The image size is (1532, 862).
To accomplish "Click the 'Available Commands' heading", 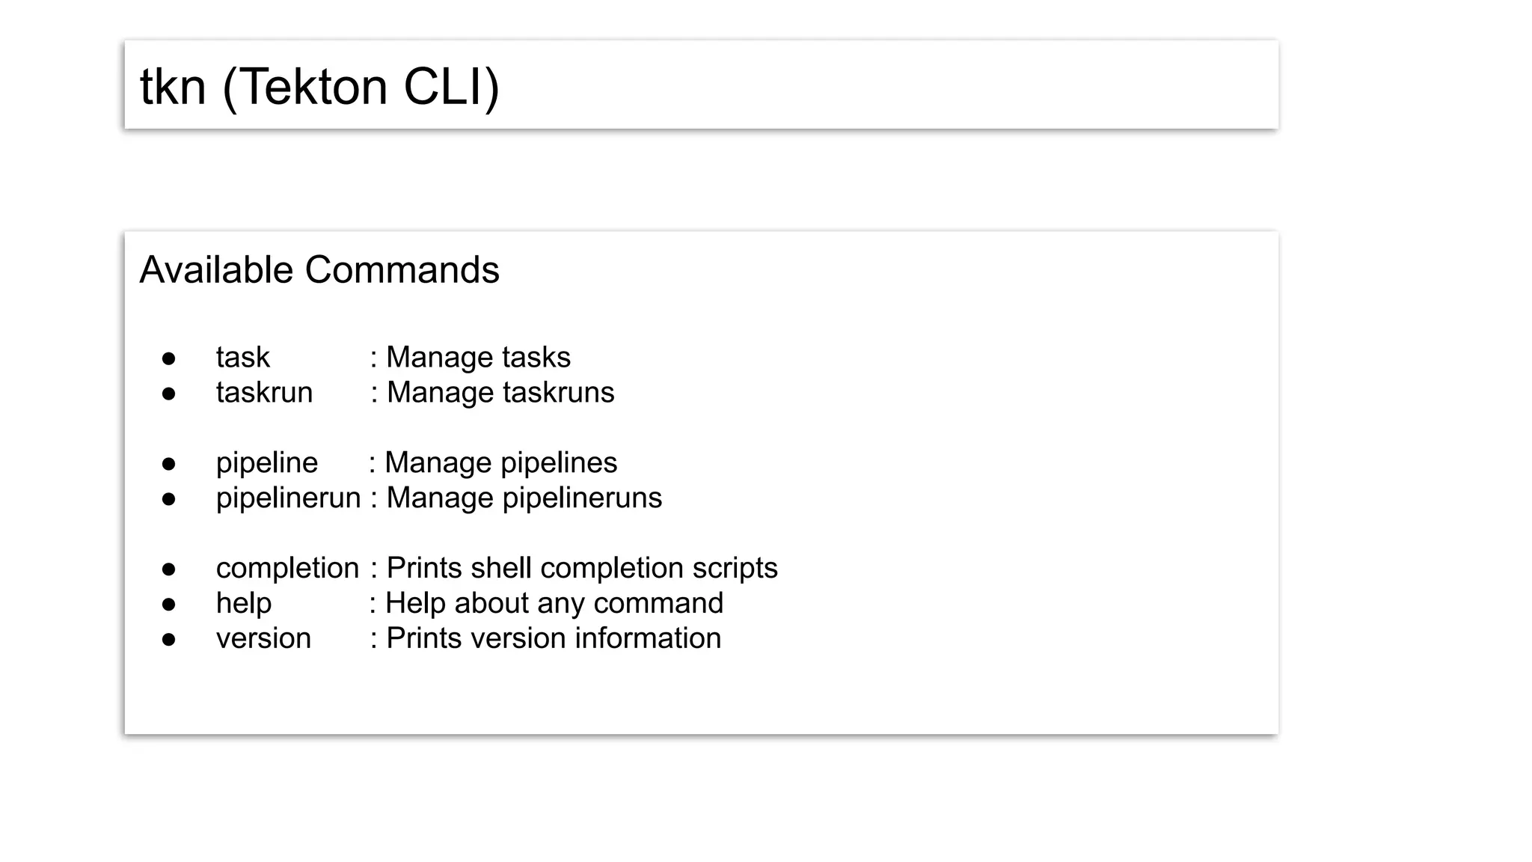I will 319,270.
